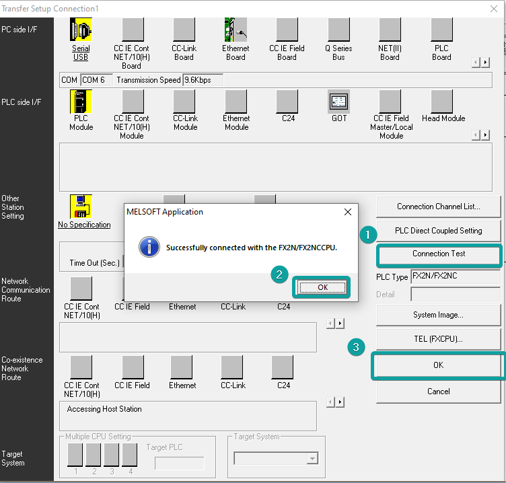506x483 pixels.
Task: Open PLC Direct Coupled Setting
Action: pyautogui.click(x=438, y=231)
